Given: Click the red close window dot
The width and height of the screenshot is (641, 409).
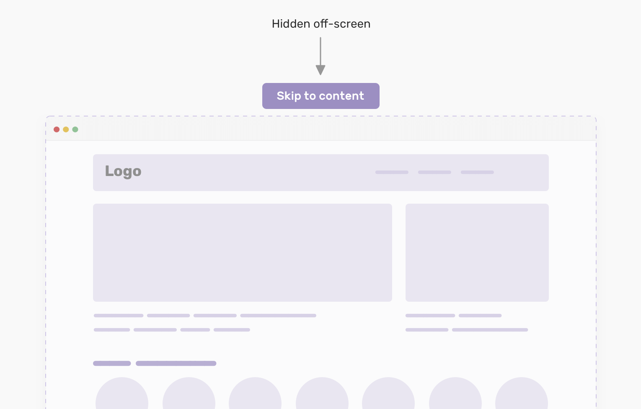Looking at the screenshot, I should click(x=57, y=129).
